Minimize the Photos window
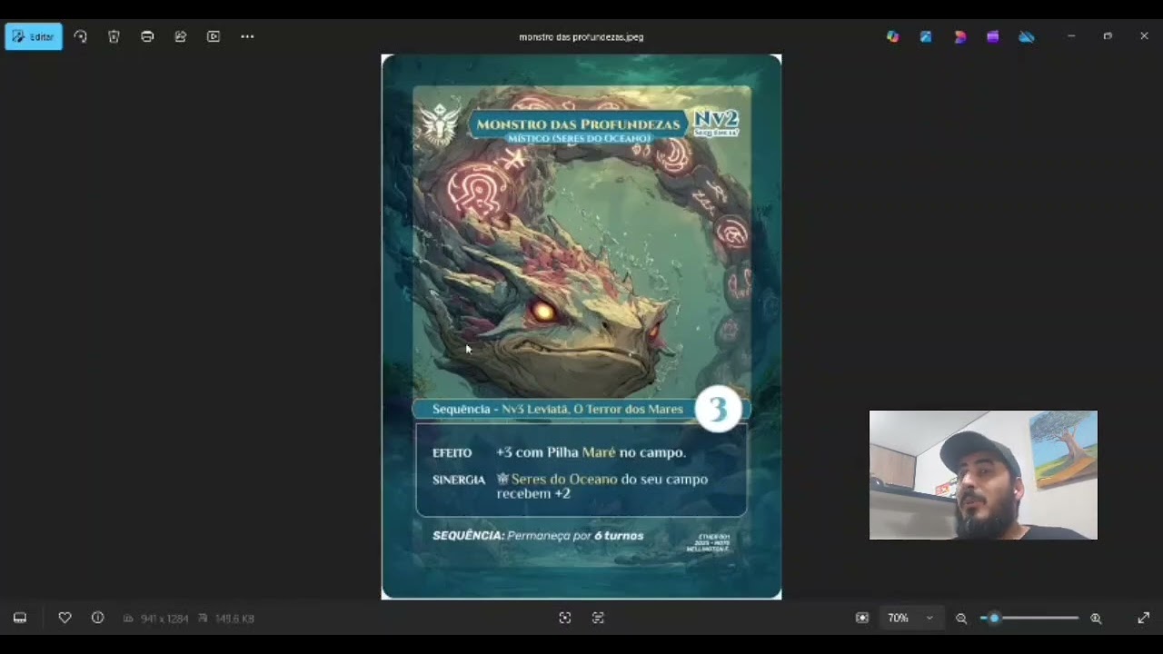Viewport: 1163px width, 654px height. [x=1071, y=36]
